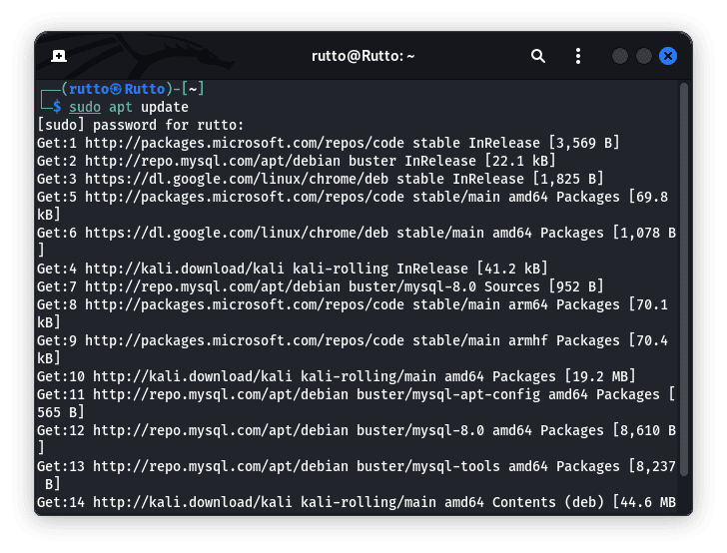
Task: Click the [sudo] password for rutto line
Action: pyautogui.click(x=141, y=125)
